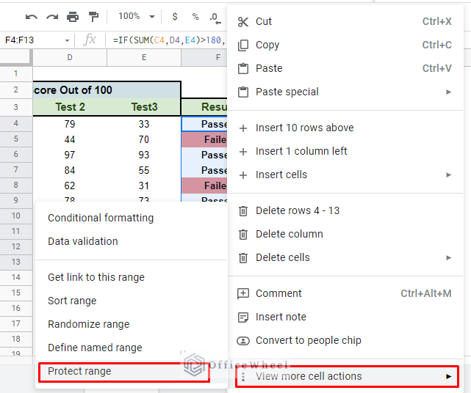Choose Protect range
471x393 pixels.
(124, 372)
